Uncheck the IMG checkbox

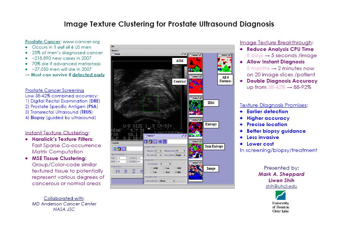tap(176, 172)
